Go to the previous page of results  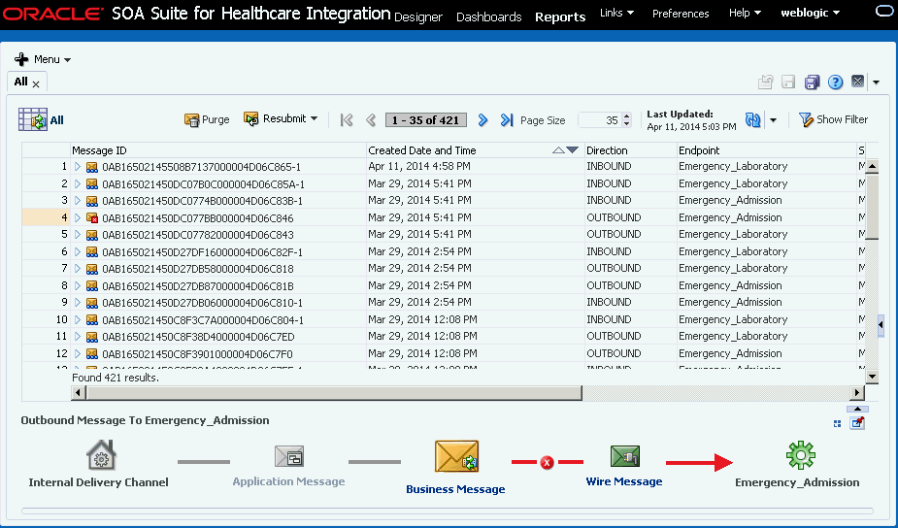(371, 119)
